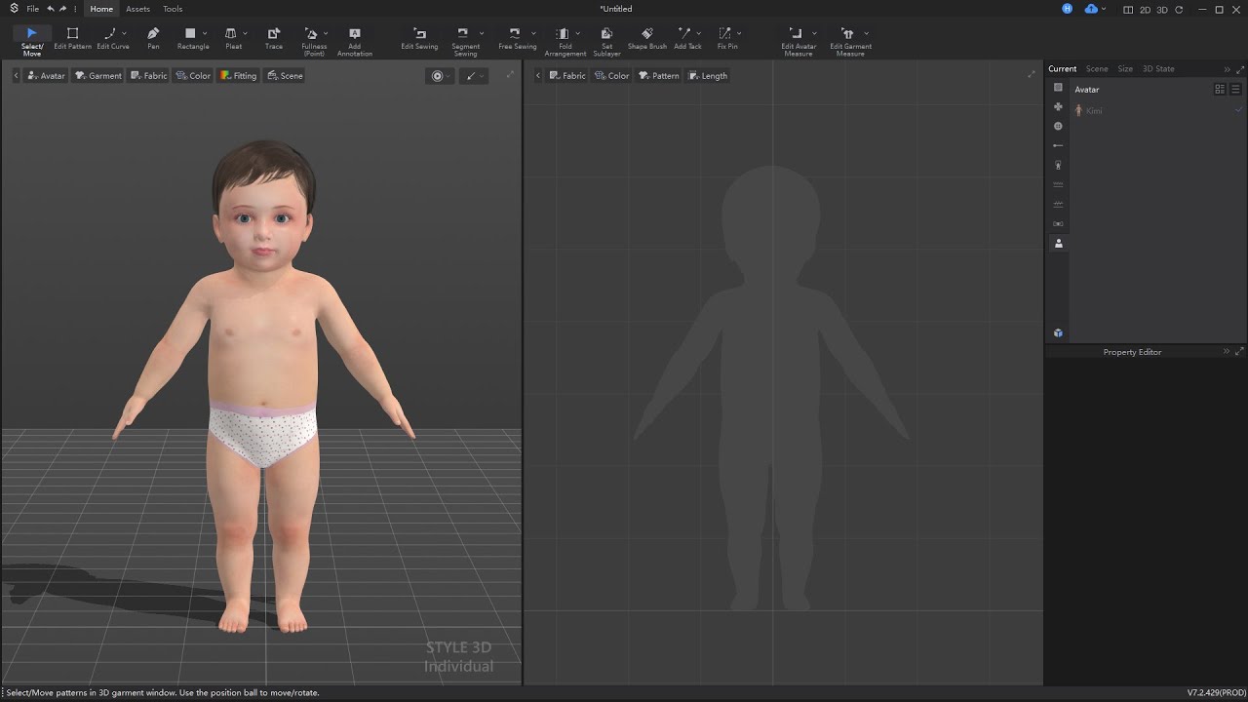1248x702 pixels.
Task: Click the Length button in 2D window
Action: pyautogui.click(x=708, y=75)
